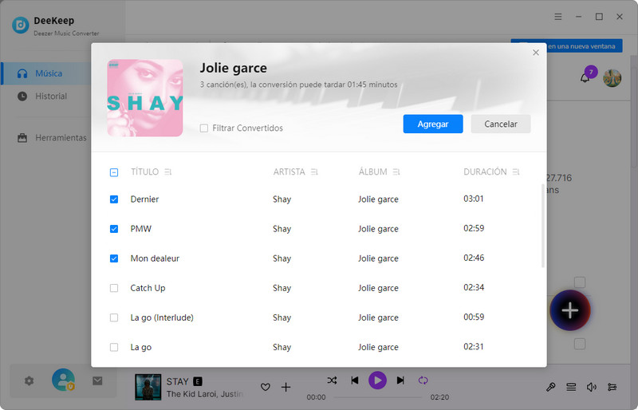Click the DeeKeep logo icon

coord(21,26)
